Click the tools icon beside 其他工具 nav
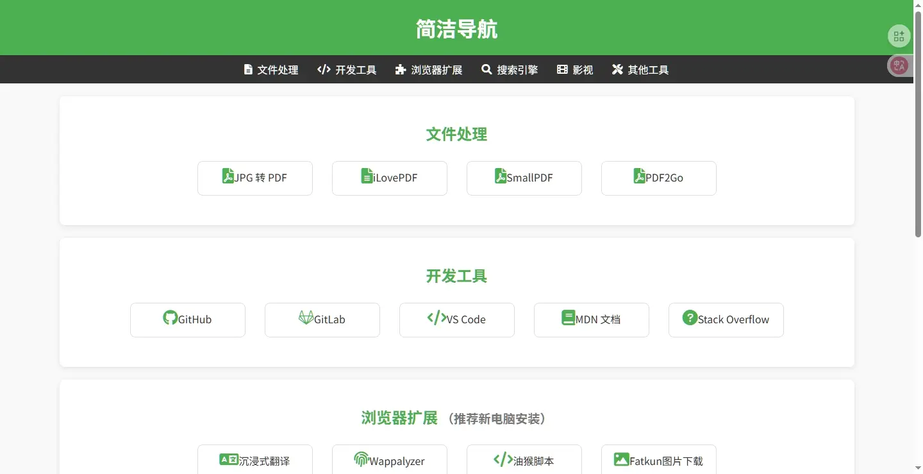 pos(617,69)
